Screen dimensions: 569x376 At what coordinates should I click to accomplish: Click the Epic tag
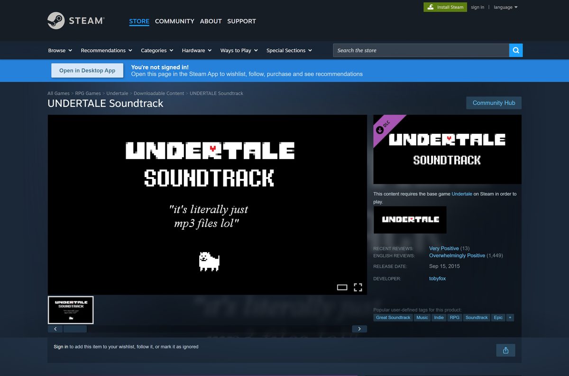pos(498,318)
